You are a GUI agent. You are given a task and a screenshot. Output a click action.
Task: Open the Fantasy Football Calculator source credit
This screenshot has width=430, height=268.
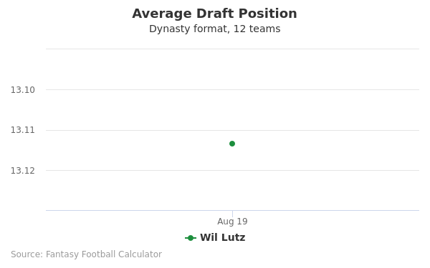[104, 254]
